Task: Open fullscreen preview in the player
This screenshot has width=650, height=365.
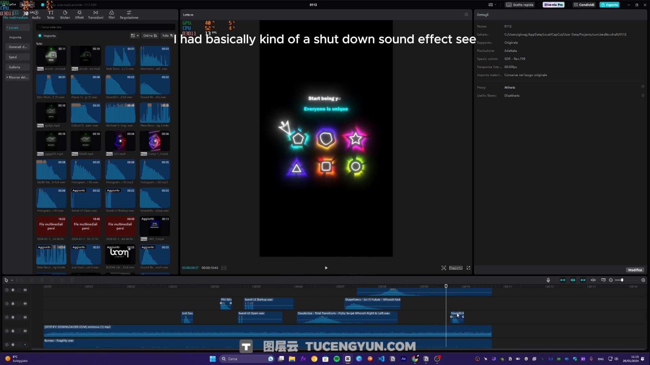Action: [468, 268]
